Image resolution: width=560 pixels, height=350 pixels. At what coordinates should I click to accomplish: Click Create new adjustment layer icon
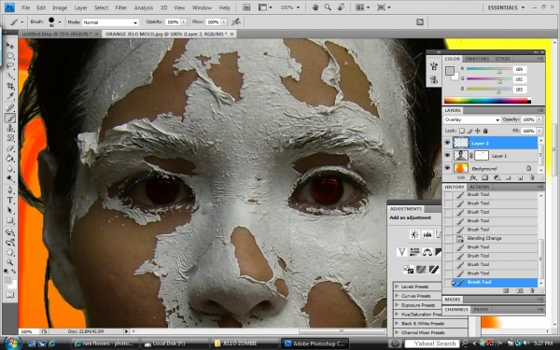pyautogui.click(x=497, y=177)
